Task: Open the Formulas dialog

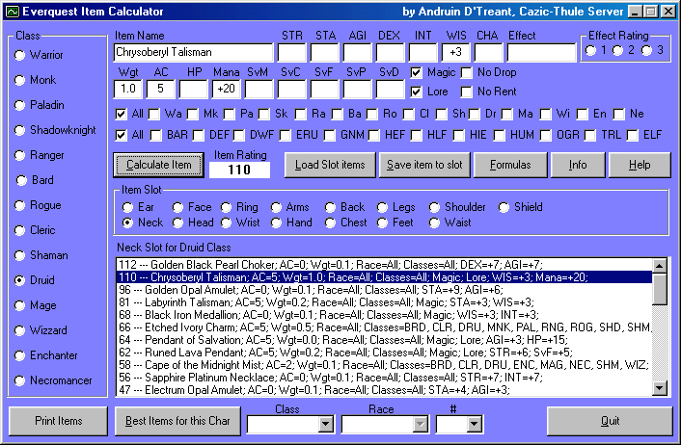Action: point(510,165)
